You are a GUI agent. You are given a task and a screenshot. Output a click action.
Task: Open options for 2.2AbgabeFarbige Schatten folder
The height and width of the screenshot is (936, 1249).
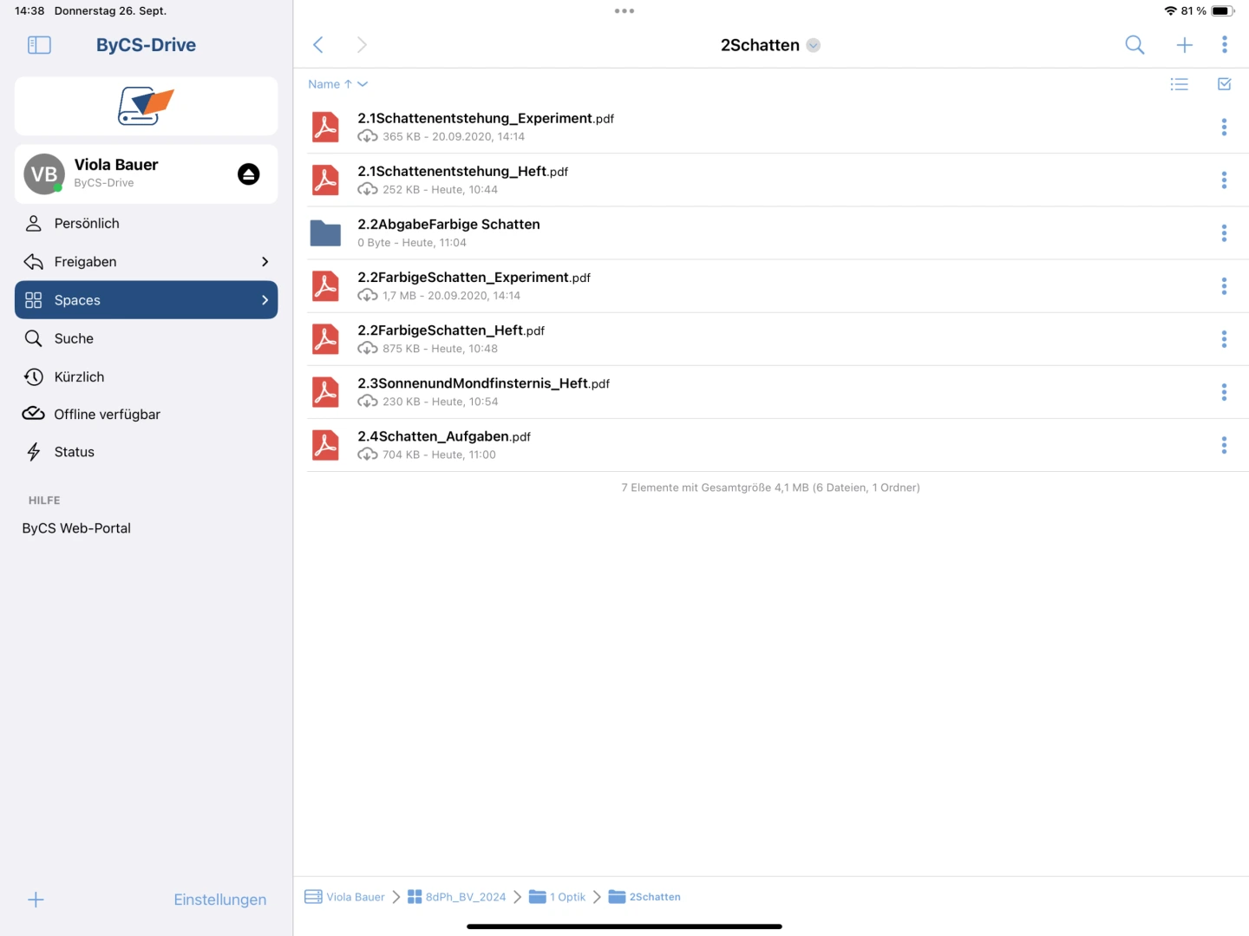pyautogui.click(x=1224, y=233)
